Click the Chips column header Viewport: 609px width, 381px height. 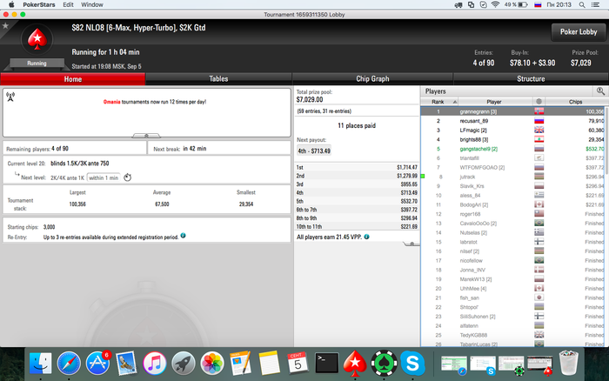(x=575, y=102)
